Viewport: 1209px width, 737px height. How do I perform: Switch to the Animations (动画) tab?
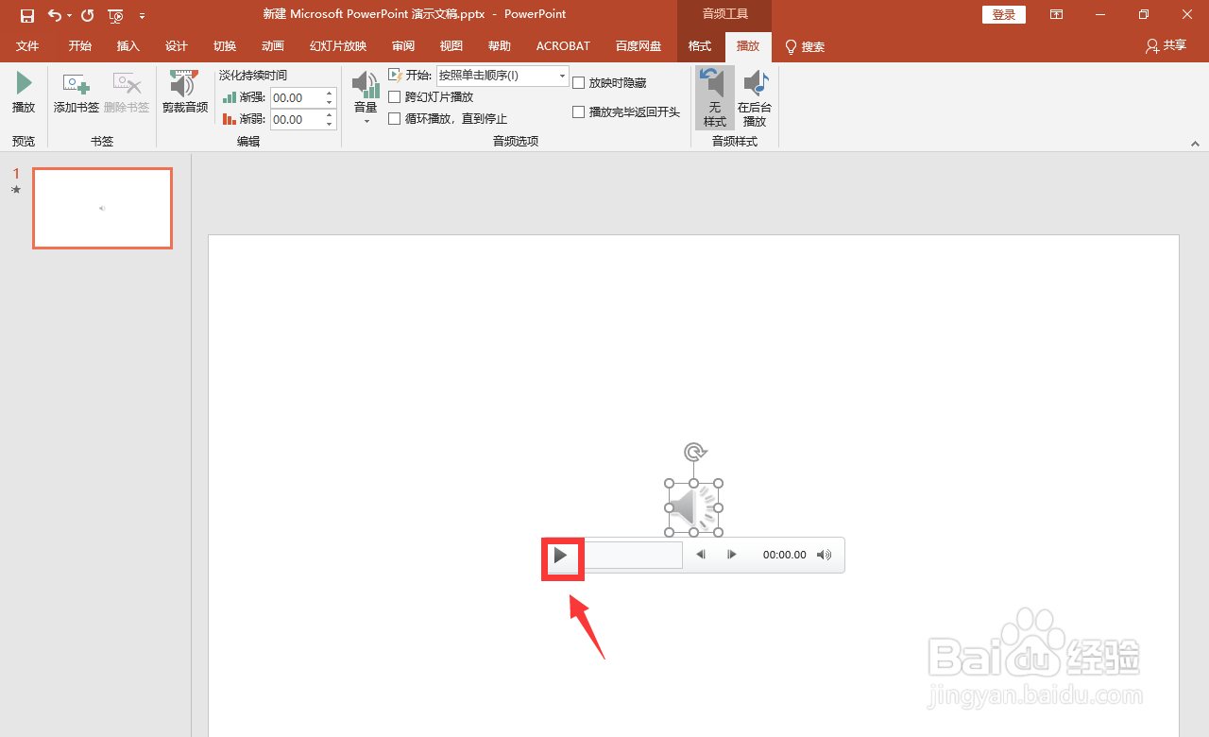pyautogui.click(x=273, y=46)
